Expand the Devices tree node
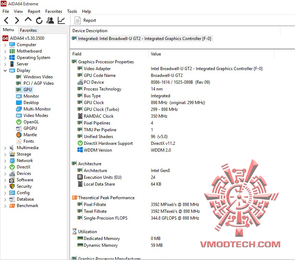 [5, 173]
